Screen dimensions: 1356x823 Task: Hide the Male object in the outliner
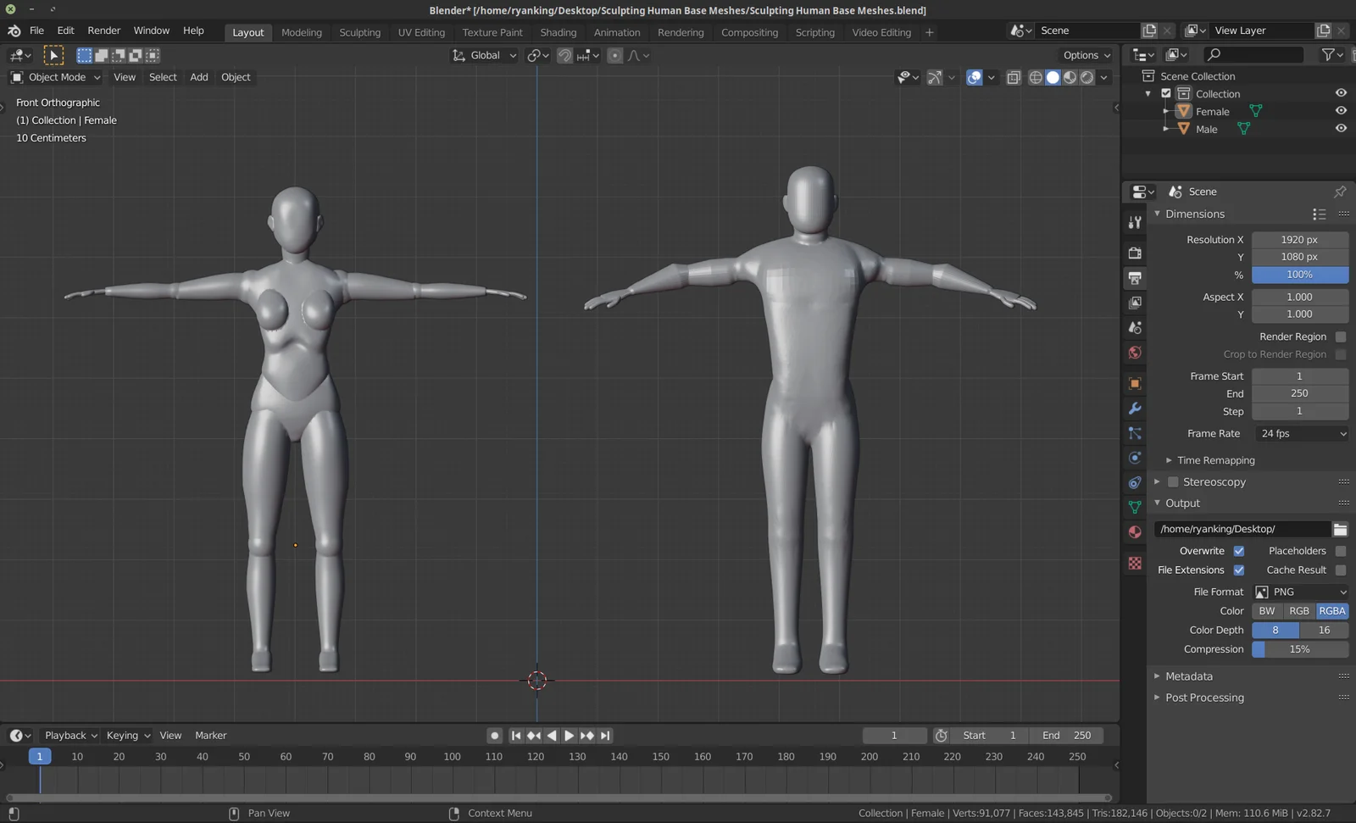[x=1341, y=128]
